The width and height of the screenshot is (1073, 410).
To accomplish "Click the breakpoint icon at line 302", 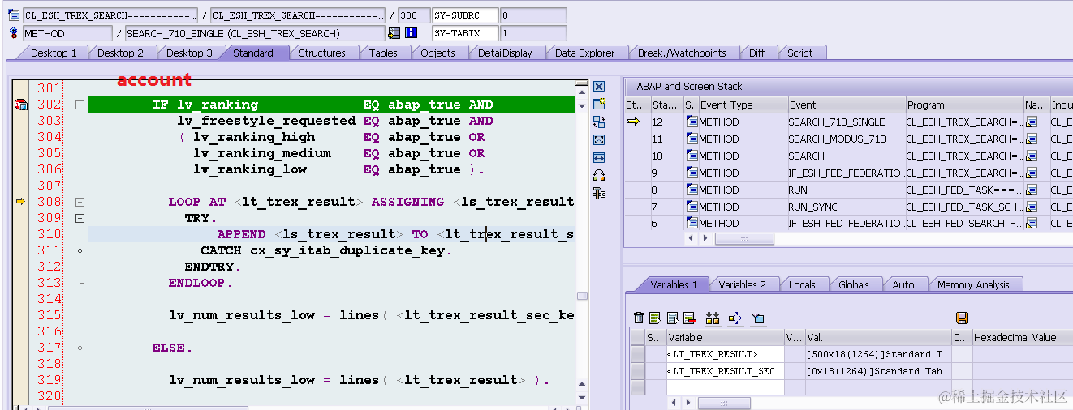I will click(x=21, y=105).
